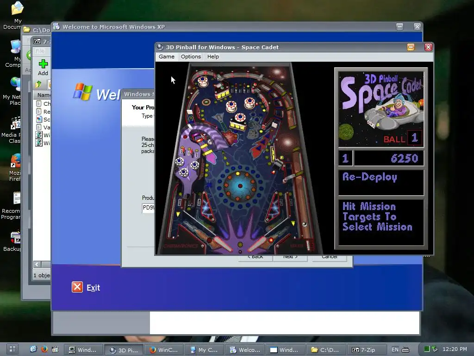Click the Space Cadet logo artwork
This screenshot has width=474, height=356.
click(381, 109)
